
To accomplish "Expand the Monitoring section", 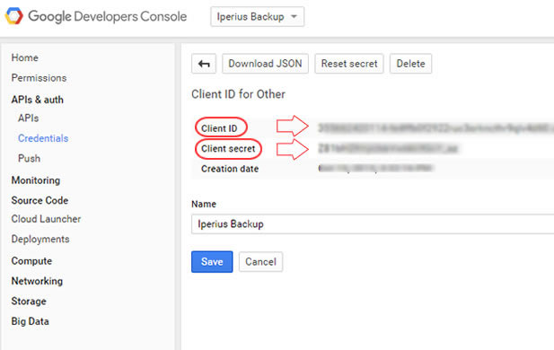I will pyautogui.click(x=36, y=180).
